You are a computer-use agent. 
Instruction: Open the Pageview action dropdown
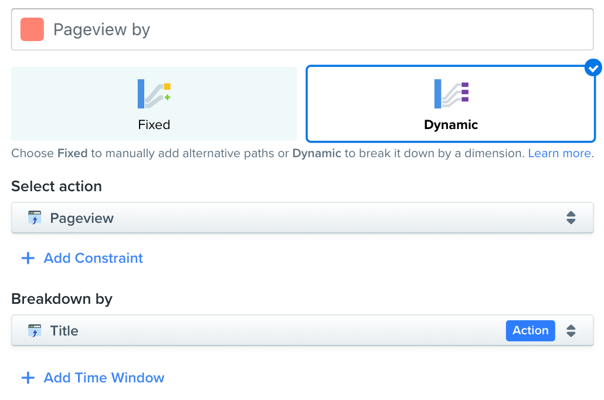pos(293,218)
